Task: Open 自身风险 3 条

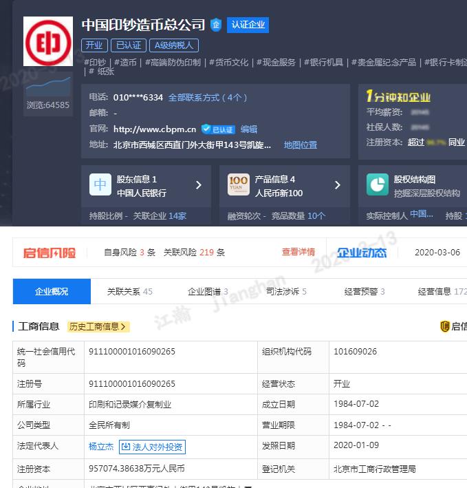Action: tap(130, 253)
